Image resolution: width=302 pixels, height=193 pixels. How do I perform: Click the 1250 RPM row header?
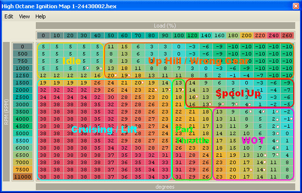(22, 75)
